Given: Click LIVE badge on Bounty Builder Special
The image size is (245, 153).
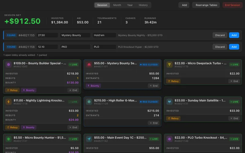Looking at the screenshot, I should pos(73,65).
